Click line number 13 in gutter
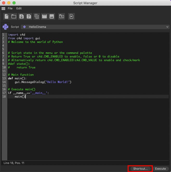171x172 pixels. tap(4, 78)
